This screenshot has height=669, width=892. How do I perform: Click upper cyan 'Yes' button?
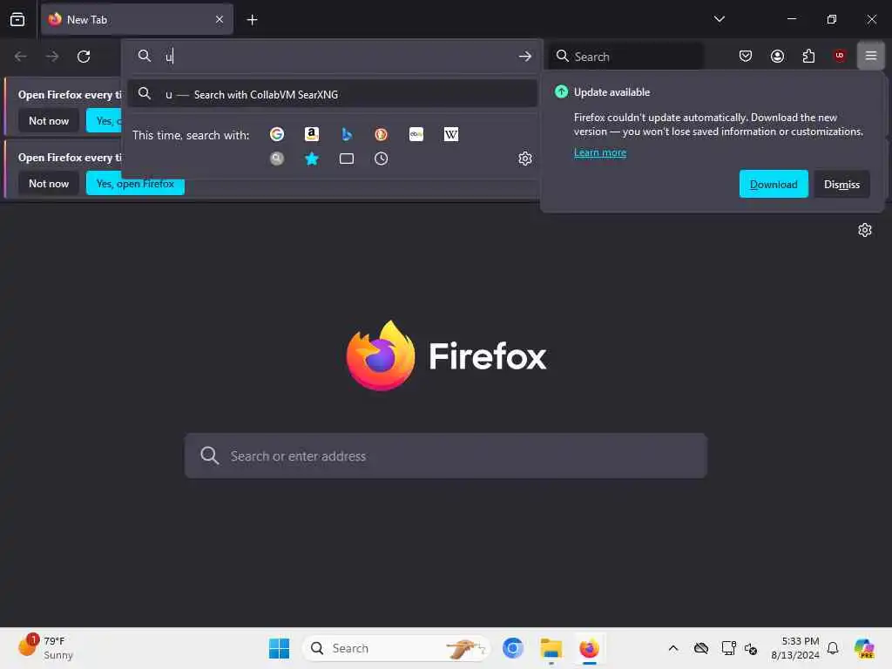(x=105, y=120)
